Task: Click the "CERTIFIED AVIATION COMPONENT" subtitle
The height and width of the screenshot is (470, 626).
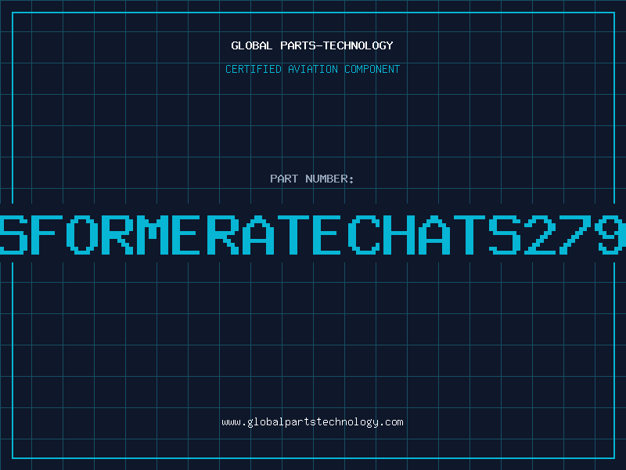Action: pyautogui.click(x=312, y=69)
